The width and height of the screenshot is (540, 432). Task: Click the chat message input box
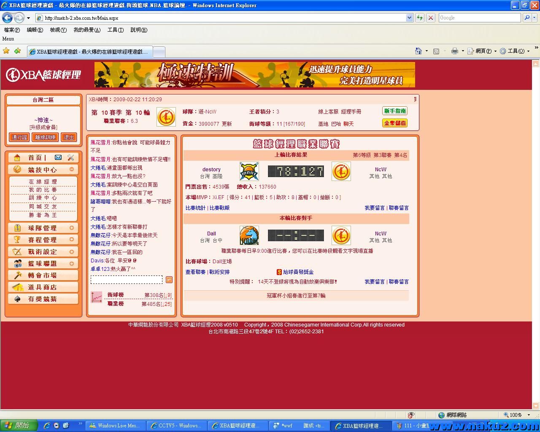[x=126, y=280]
